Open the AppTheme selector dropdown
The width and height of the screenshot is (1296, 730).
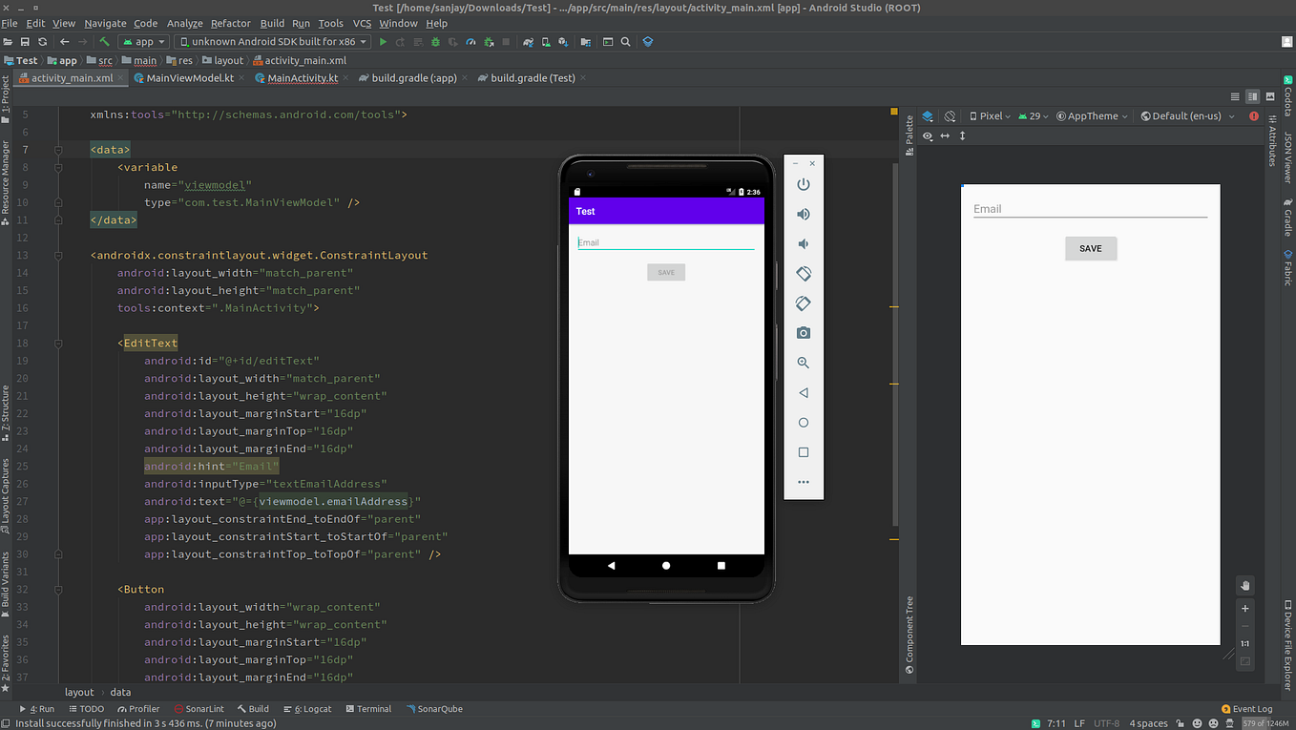point(1092,116)
